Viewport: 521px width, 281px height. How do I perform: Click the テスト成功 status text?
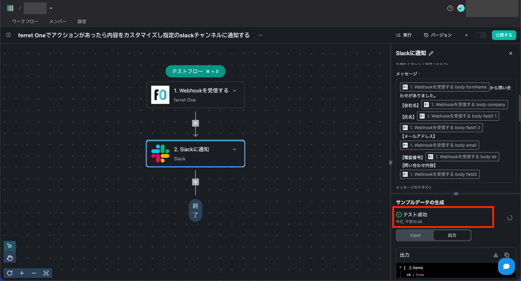tap(415, 215)
